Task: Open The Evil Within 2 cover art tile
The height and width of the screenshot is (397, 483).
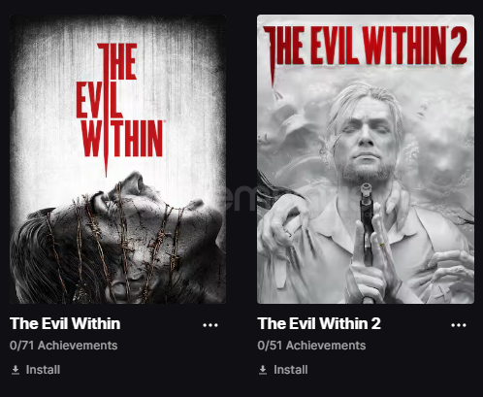Action: click(x=366, y=159)
